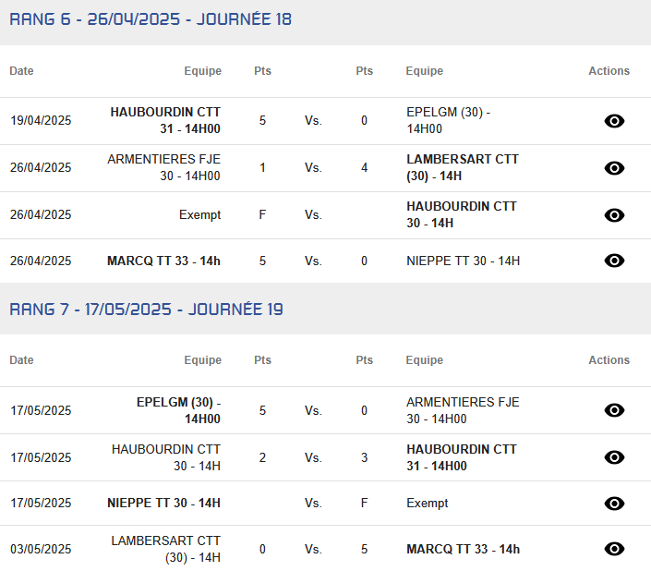Click the 19/04/2025 date cell

click(x=41, y=120)
